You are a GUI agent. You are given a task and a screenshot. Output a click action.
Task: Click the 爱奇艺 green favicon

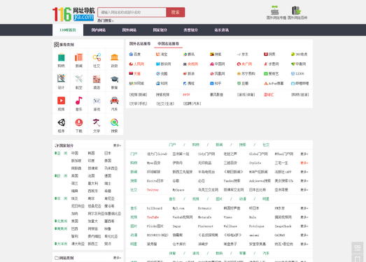point(266,73)
